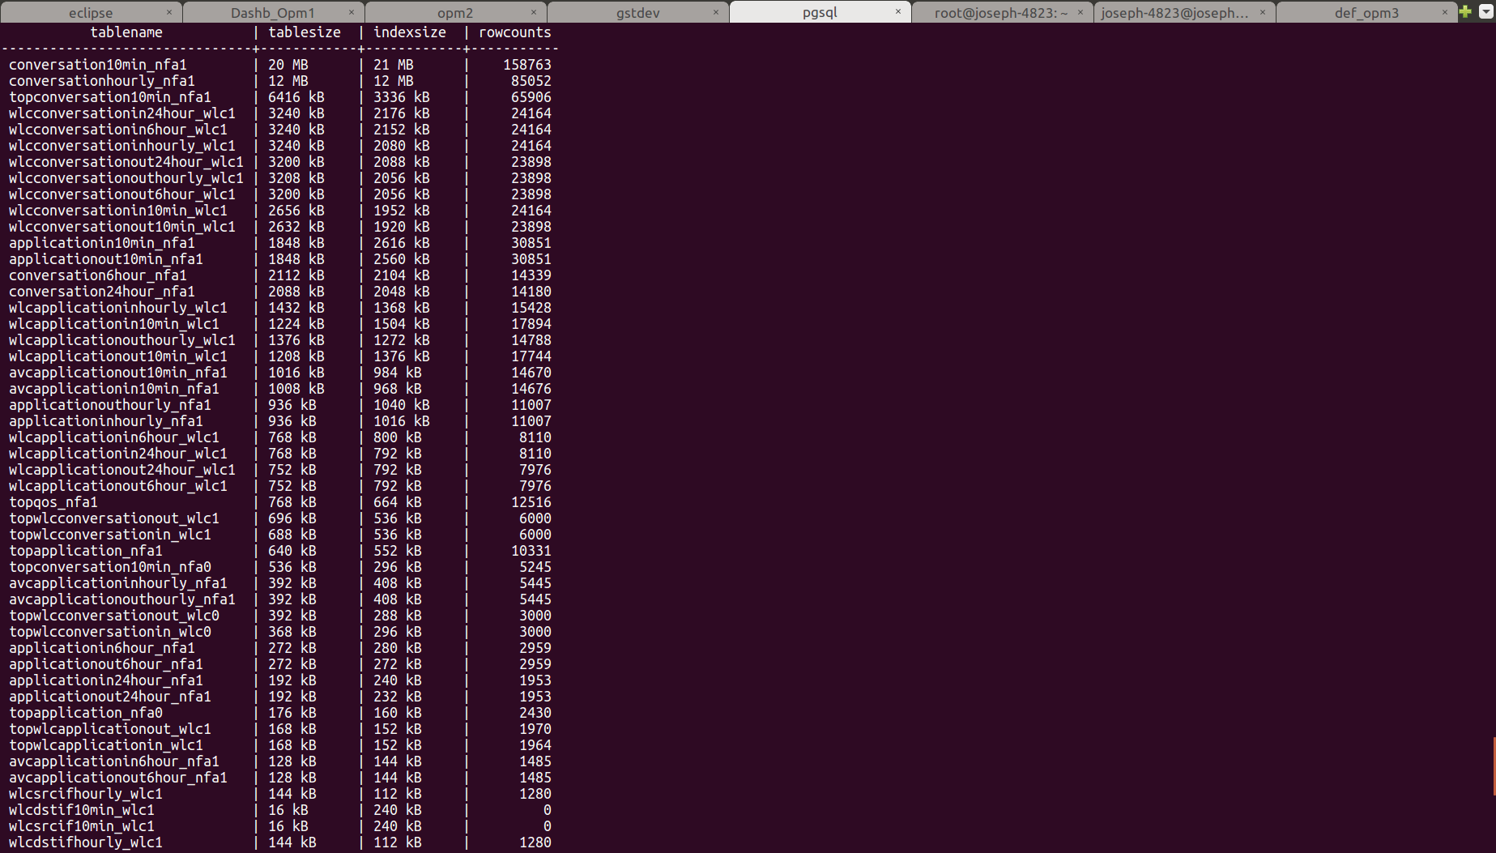Click the 3336 kB indexsize value
Screen dimensions: 1496x853
pyautogui.click(x=402, y=97)
